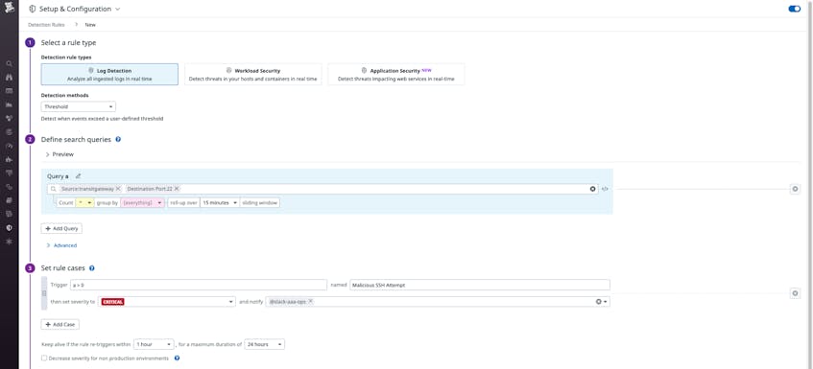Open the binoculars icon in sidebar
The image size is (813, 369).
(9, 77)
